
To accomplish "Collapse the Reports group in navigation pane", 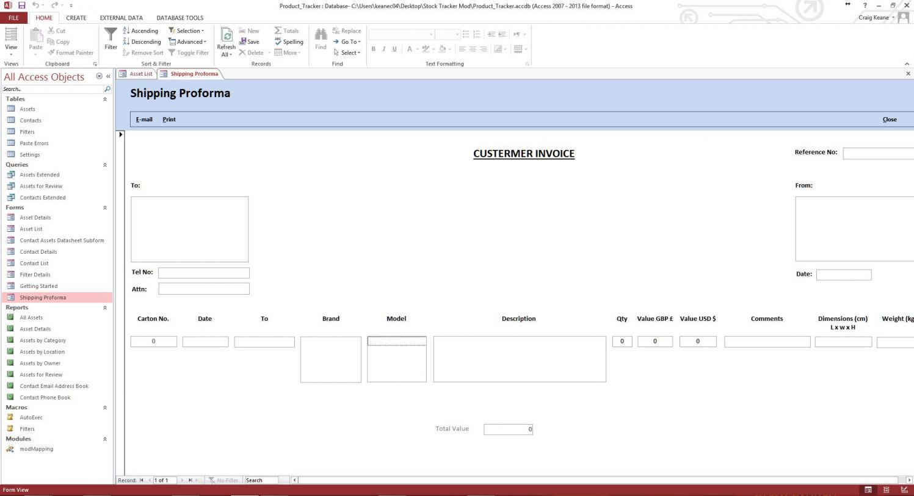I will click(x=105, y=307).
